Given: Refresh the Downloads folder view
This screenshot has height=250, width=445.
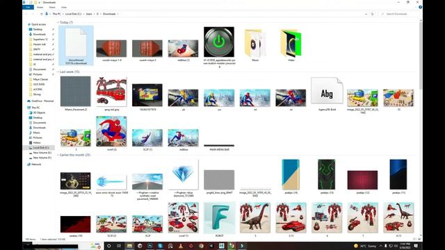Looking at the screenshot, I should [373, 14].
